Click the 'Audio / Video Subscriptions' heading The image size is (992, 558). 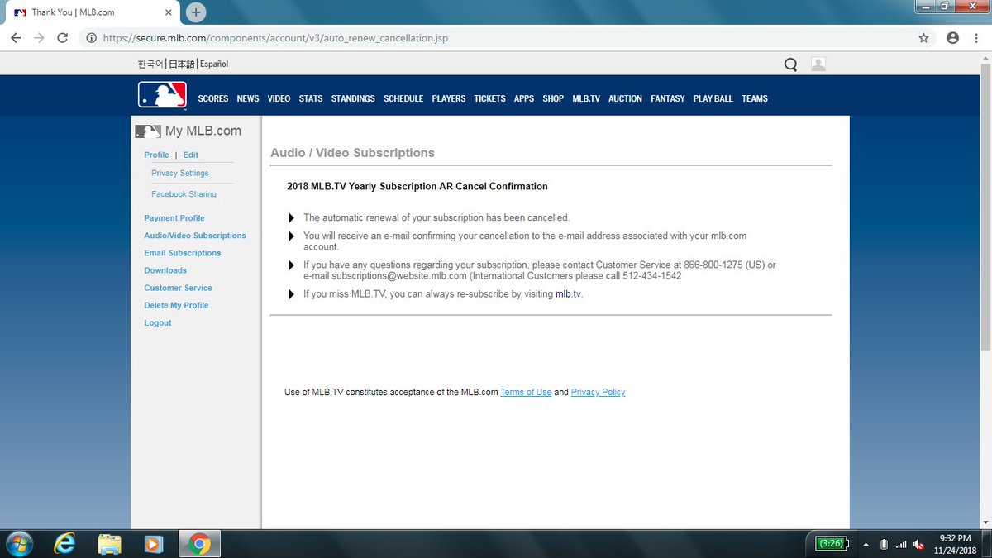pyautogui.click(x=352, y=153)
